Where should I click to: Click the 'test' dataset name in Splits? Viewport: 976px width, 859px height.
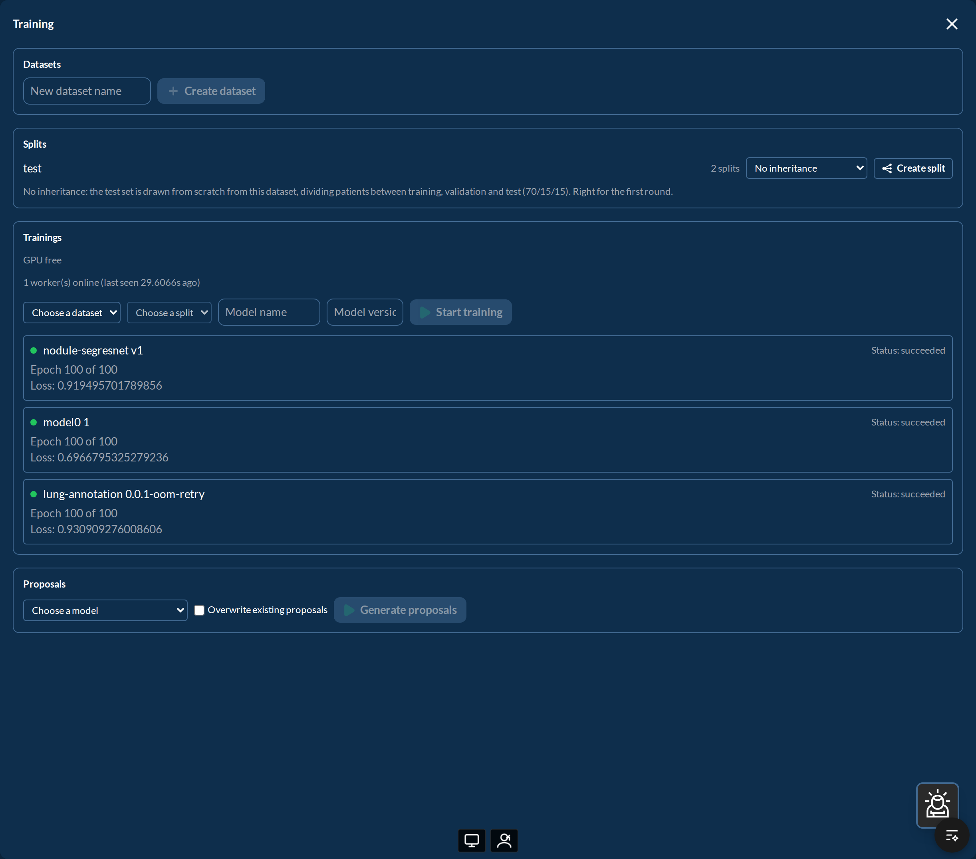[32, 168]
